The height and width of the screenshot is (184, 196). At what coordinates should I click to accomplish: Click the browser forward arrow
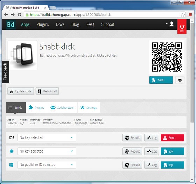[13, 15]
